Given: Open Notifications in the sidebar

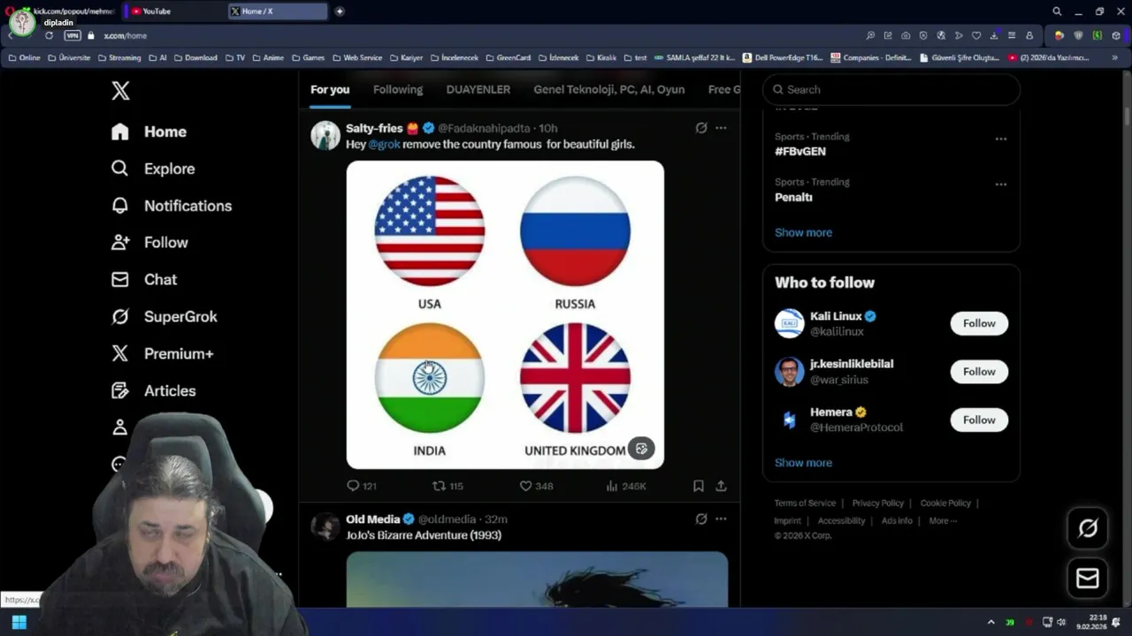Looking at the screenshot, I should 171,206.
